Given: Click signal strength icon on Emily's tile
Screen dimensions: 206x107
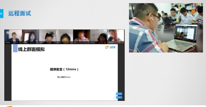Looking at the screenshot, I should tap(102, 43).
